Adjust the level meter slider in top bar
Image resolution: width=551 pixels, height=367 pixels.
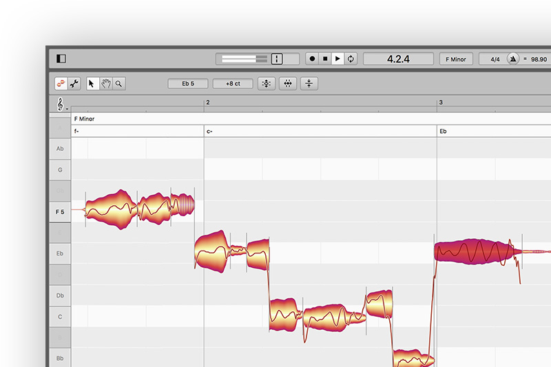point(245,59)
